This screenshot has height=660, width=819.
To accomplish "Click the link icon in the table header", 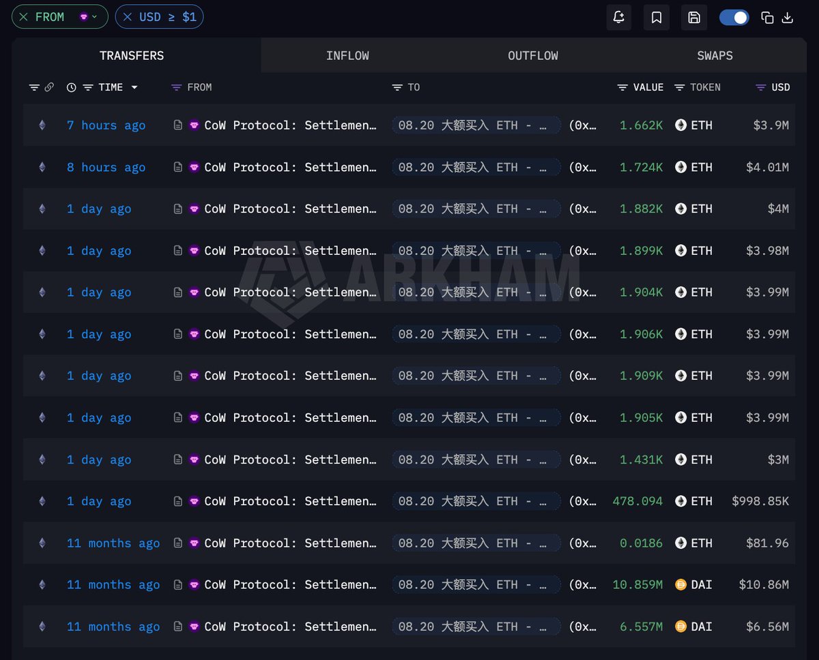I will (49, 87).
